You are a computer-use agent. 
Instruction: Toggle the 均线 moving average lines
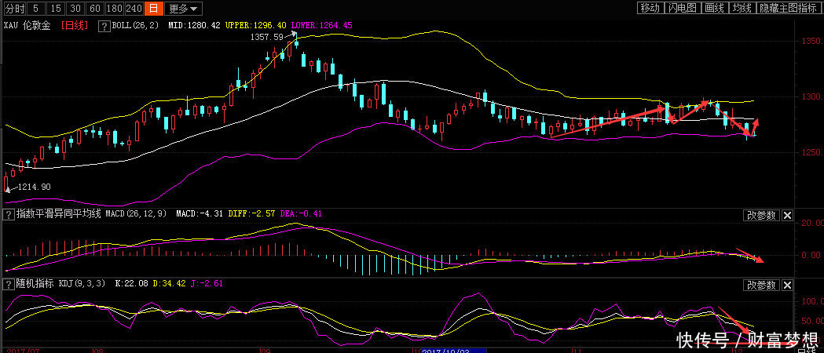(x=742, y=8)
